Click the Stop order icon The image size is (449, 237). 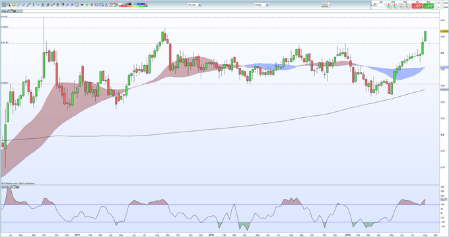[x=402, y=6]
